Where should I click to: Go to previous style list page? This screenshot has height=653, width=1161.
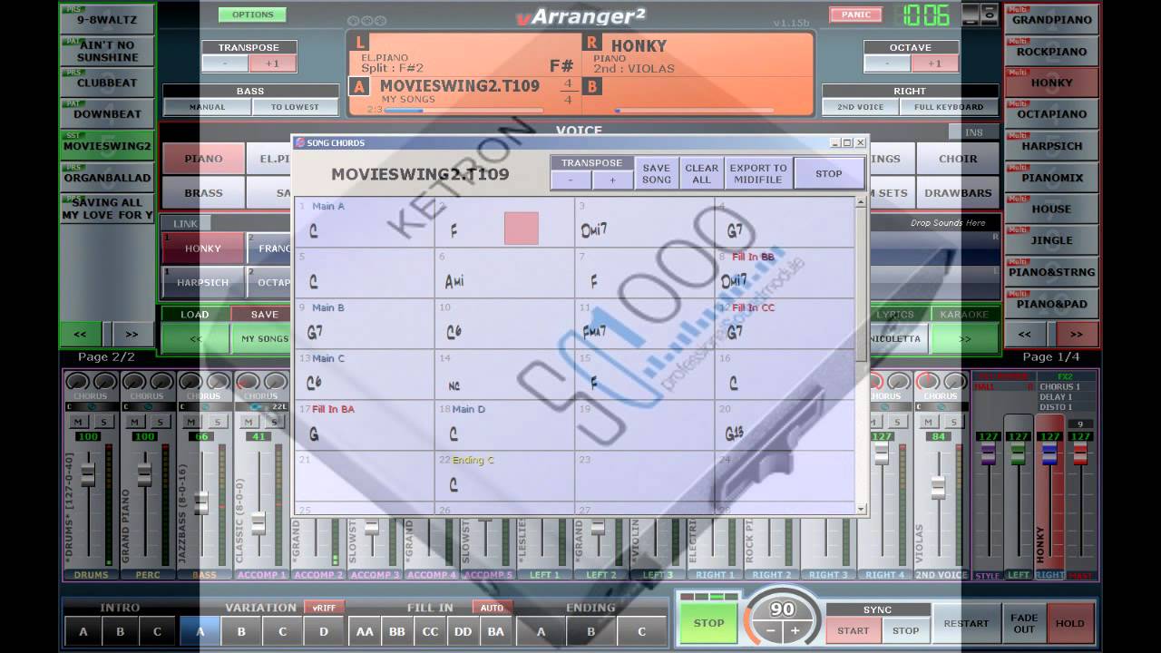(x=81, y=334)
